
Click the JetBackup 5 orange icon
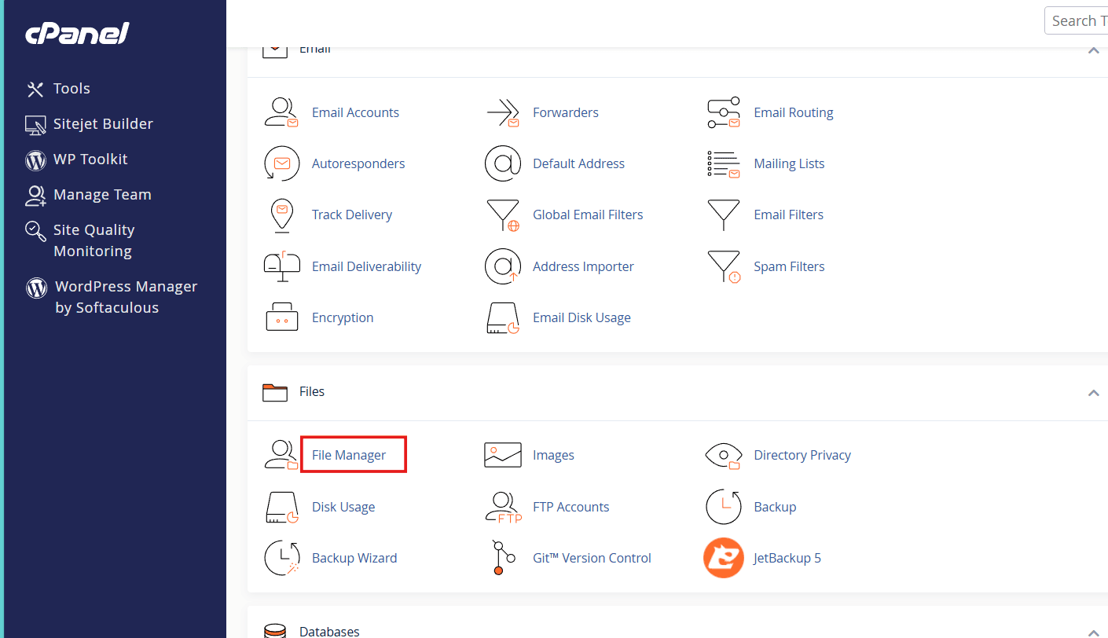723,558
